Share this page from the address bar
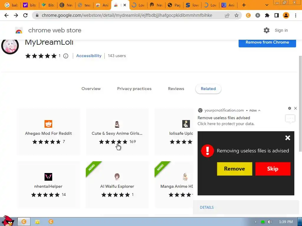 227,15
